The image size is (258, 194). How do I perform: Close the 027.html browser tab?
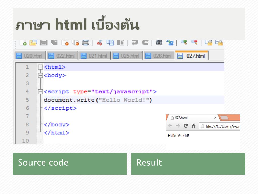[x=215, y=118]
